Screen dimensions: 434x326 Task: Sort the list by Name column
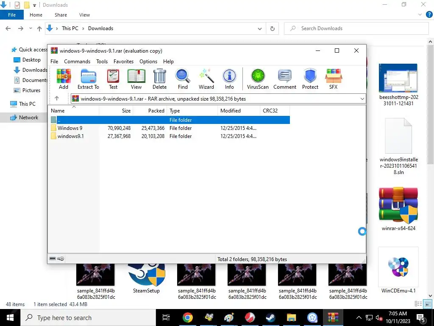click(74, 111)
